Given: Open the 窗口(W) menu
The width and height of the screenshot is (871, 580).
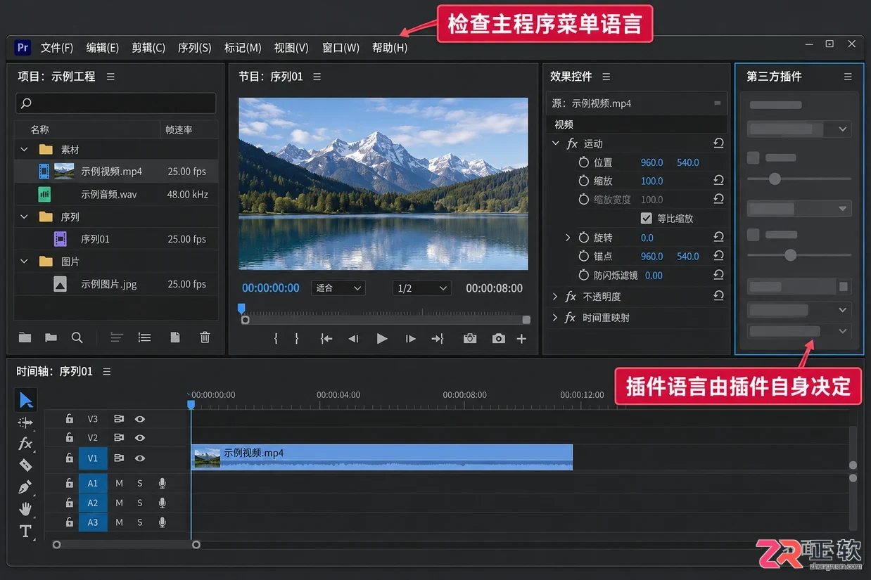Looking at the screenshot, I should [341, 48].
